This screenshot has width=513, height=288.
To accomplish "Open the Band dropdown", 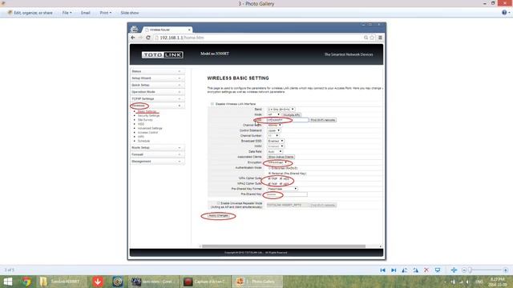I will (x=281, y=109).
